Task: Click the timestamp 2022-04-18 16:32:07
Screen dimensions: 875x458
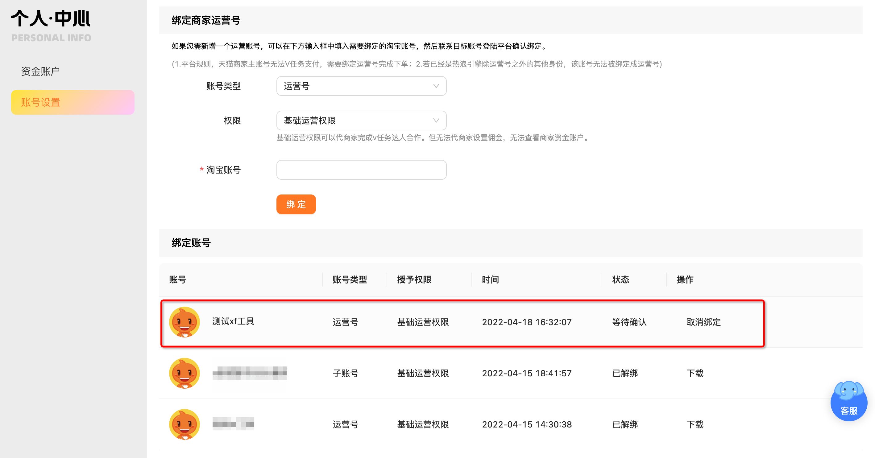Action: [527, 322]
